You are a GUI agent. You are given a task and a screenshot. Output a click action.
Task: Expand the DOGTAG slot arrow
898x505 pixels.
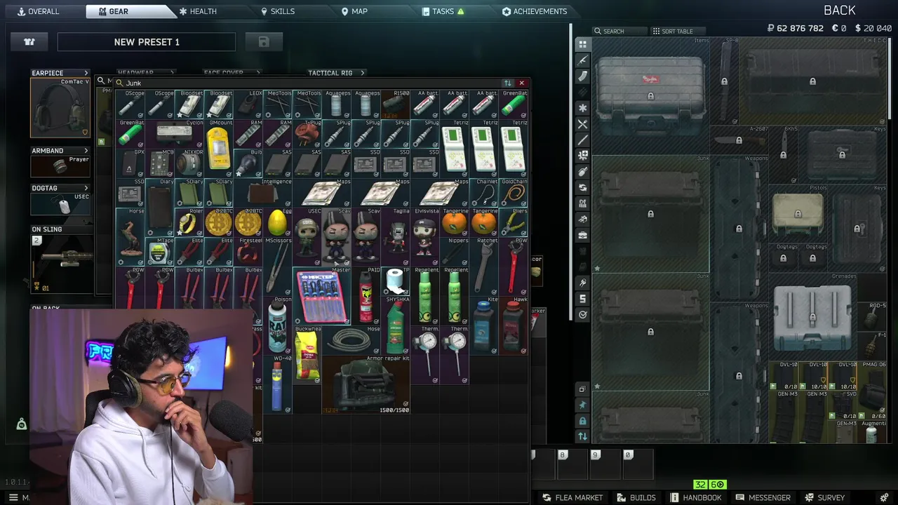pos(86,188)
